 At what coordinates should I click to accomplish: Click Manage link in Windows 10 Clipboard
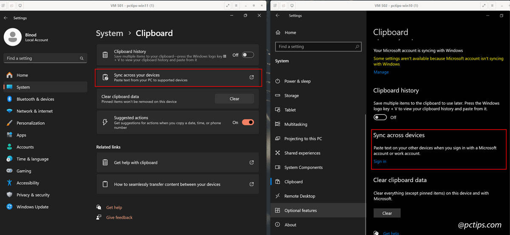[x=381, y=72]
